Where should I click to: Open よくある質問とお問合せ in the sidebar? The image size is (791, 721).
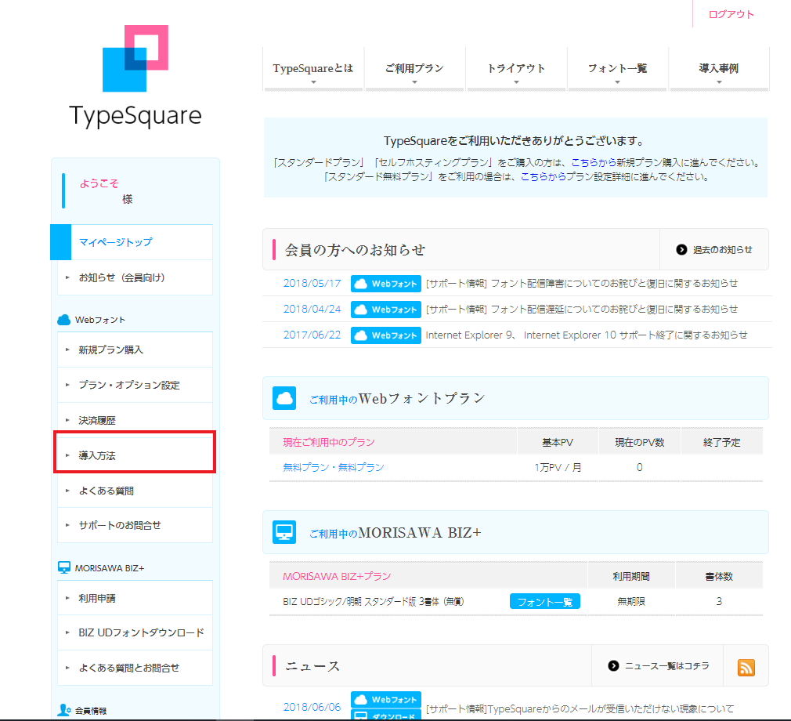(x=135, y=668)
